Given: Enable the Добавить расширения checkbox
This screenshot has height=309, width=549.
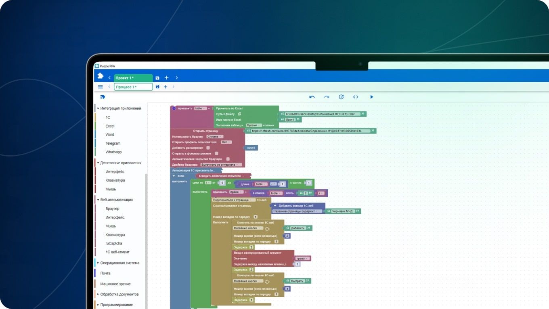Looking at the screenshot, I should (208, 148).
